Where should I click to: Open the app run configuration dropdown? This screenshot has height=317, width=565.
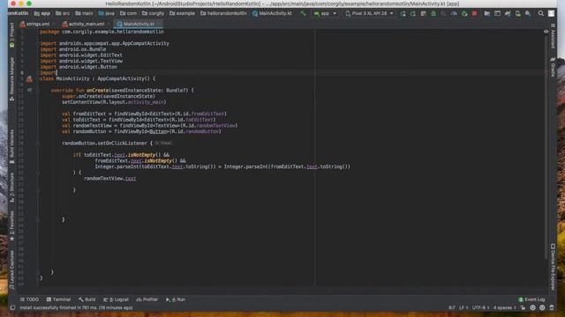tap(325, 14)
